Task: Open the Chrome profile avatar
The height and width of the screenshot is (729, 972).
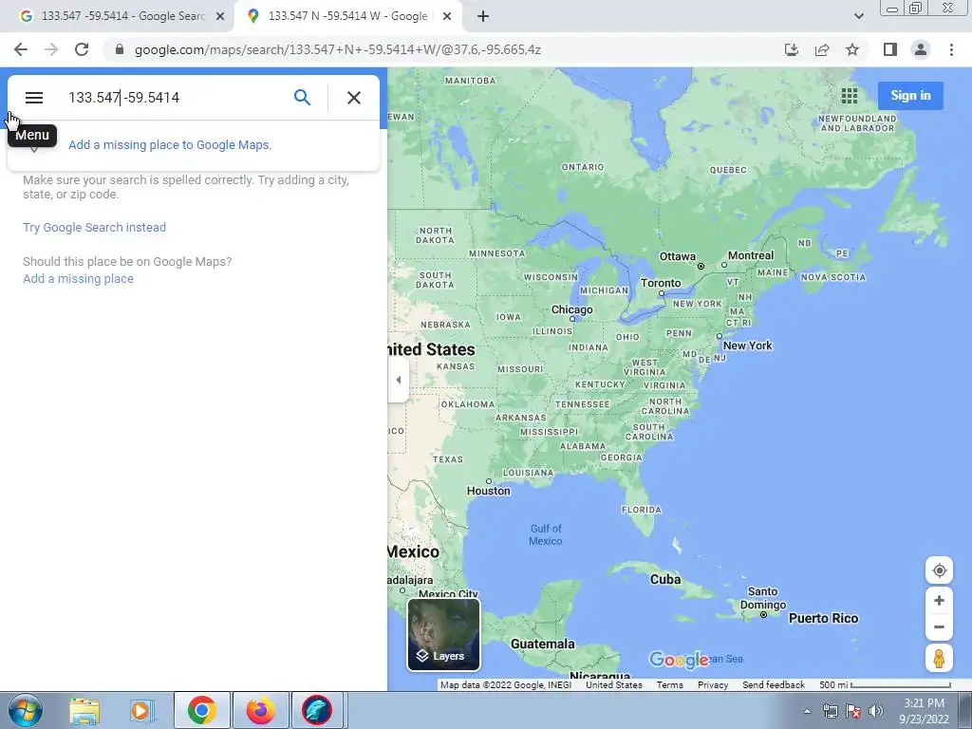Action: pyautogui.click(x=921, y=49)
